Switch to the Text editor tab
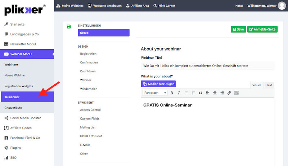The height and width of the screenshot is (166, 288). [x=269, y=85]
